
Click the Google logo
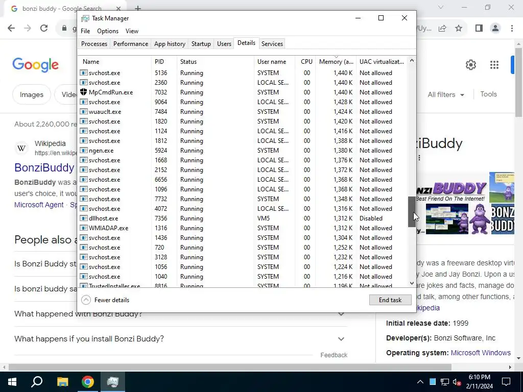coord(36,65)
